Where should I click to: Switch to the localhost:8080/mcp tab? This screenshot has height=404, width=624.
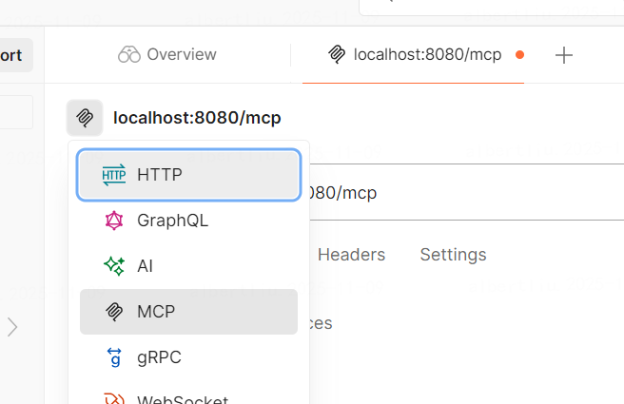(413, 54)
